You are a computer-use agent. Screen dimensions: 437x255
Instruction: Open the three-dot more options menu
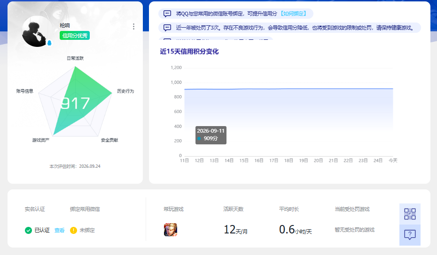click(134, 26)
